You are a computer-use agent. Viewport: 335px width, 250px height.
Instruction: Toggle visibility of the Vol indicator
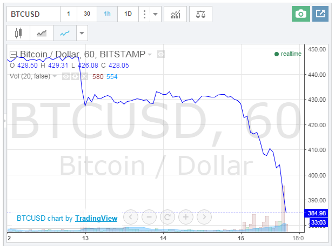[66, 77]
